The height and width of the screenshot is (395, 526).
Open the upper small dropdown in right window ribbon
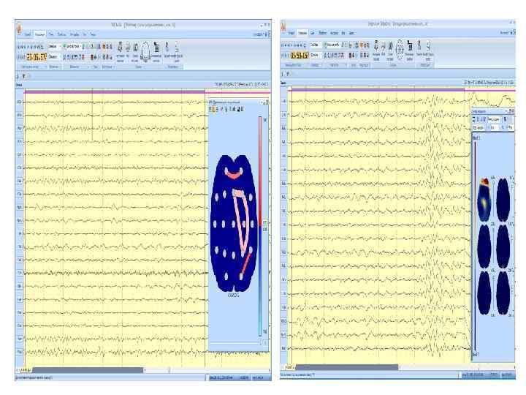(316, 45)
